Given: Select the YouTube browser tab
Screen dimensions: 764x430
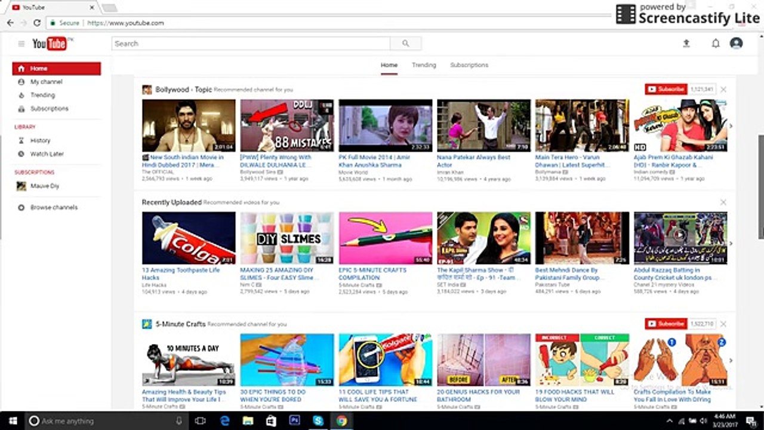Looking at the screenshot, I should (x=54, y=8).
